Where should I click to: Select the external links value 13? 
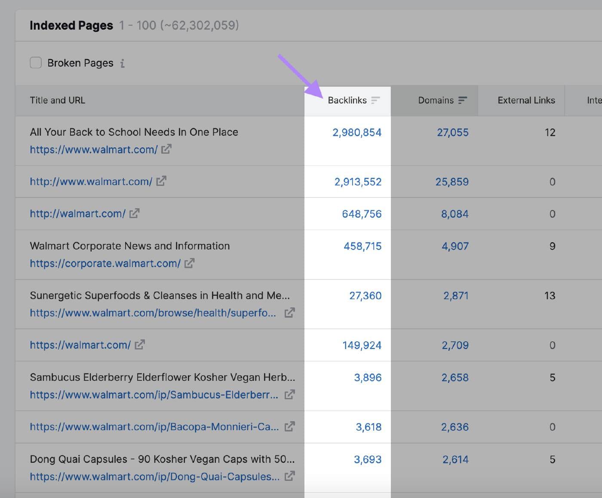(550, 296)
